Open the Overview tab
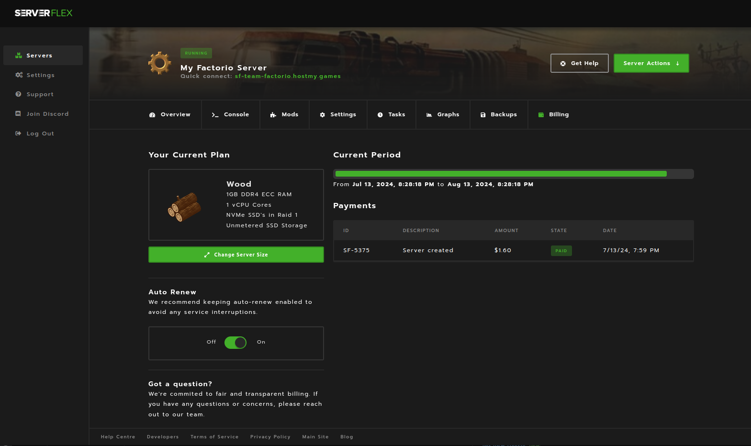751x446 pixels. point(169,115)
